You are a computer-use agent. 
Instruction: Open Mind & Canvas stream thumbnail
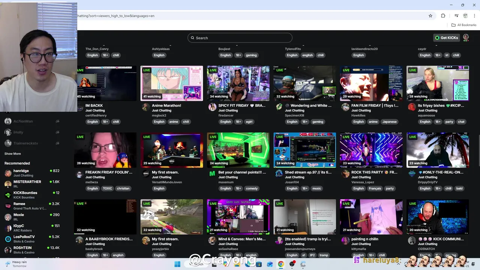tap(238, 217)
